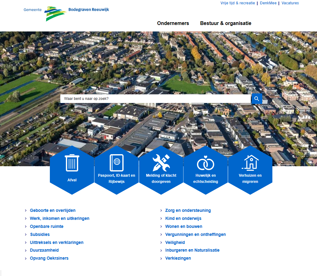Open Wonen en bouwen
This screenshot has width=317, height=276.
[184, 226]
